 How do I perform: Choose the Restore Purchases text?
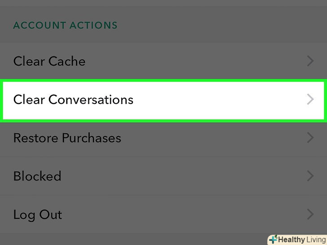pyautogui.click(x=67, y=138)
